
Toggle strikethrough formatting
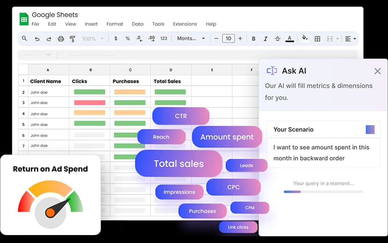click(x=278, y=39)
